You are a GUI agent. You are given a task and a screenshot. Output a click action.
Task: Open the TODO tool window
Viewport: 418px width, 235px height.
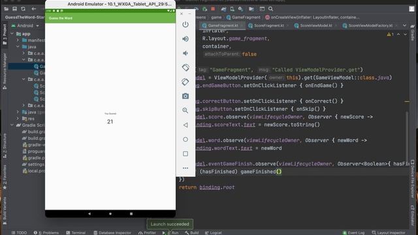19,232
